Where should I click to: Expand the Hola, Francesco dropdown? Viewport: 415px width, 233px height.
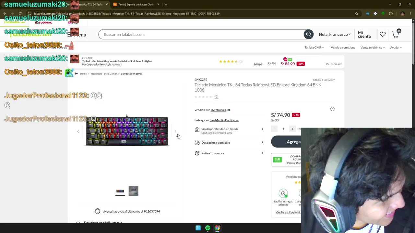click(335, 34)
